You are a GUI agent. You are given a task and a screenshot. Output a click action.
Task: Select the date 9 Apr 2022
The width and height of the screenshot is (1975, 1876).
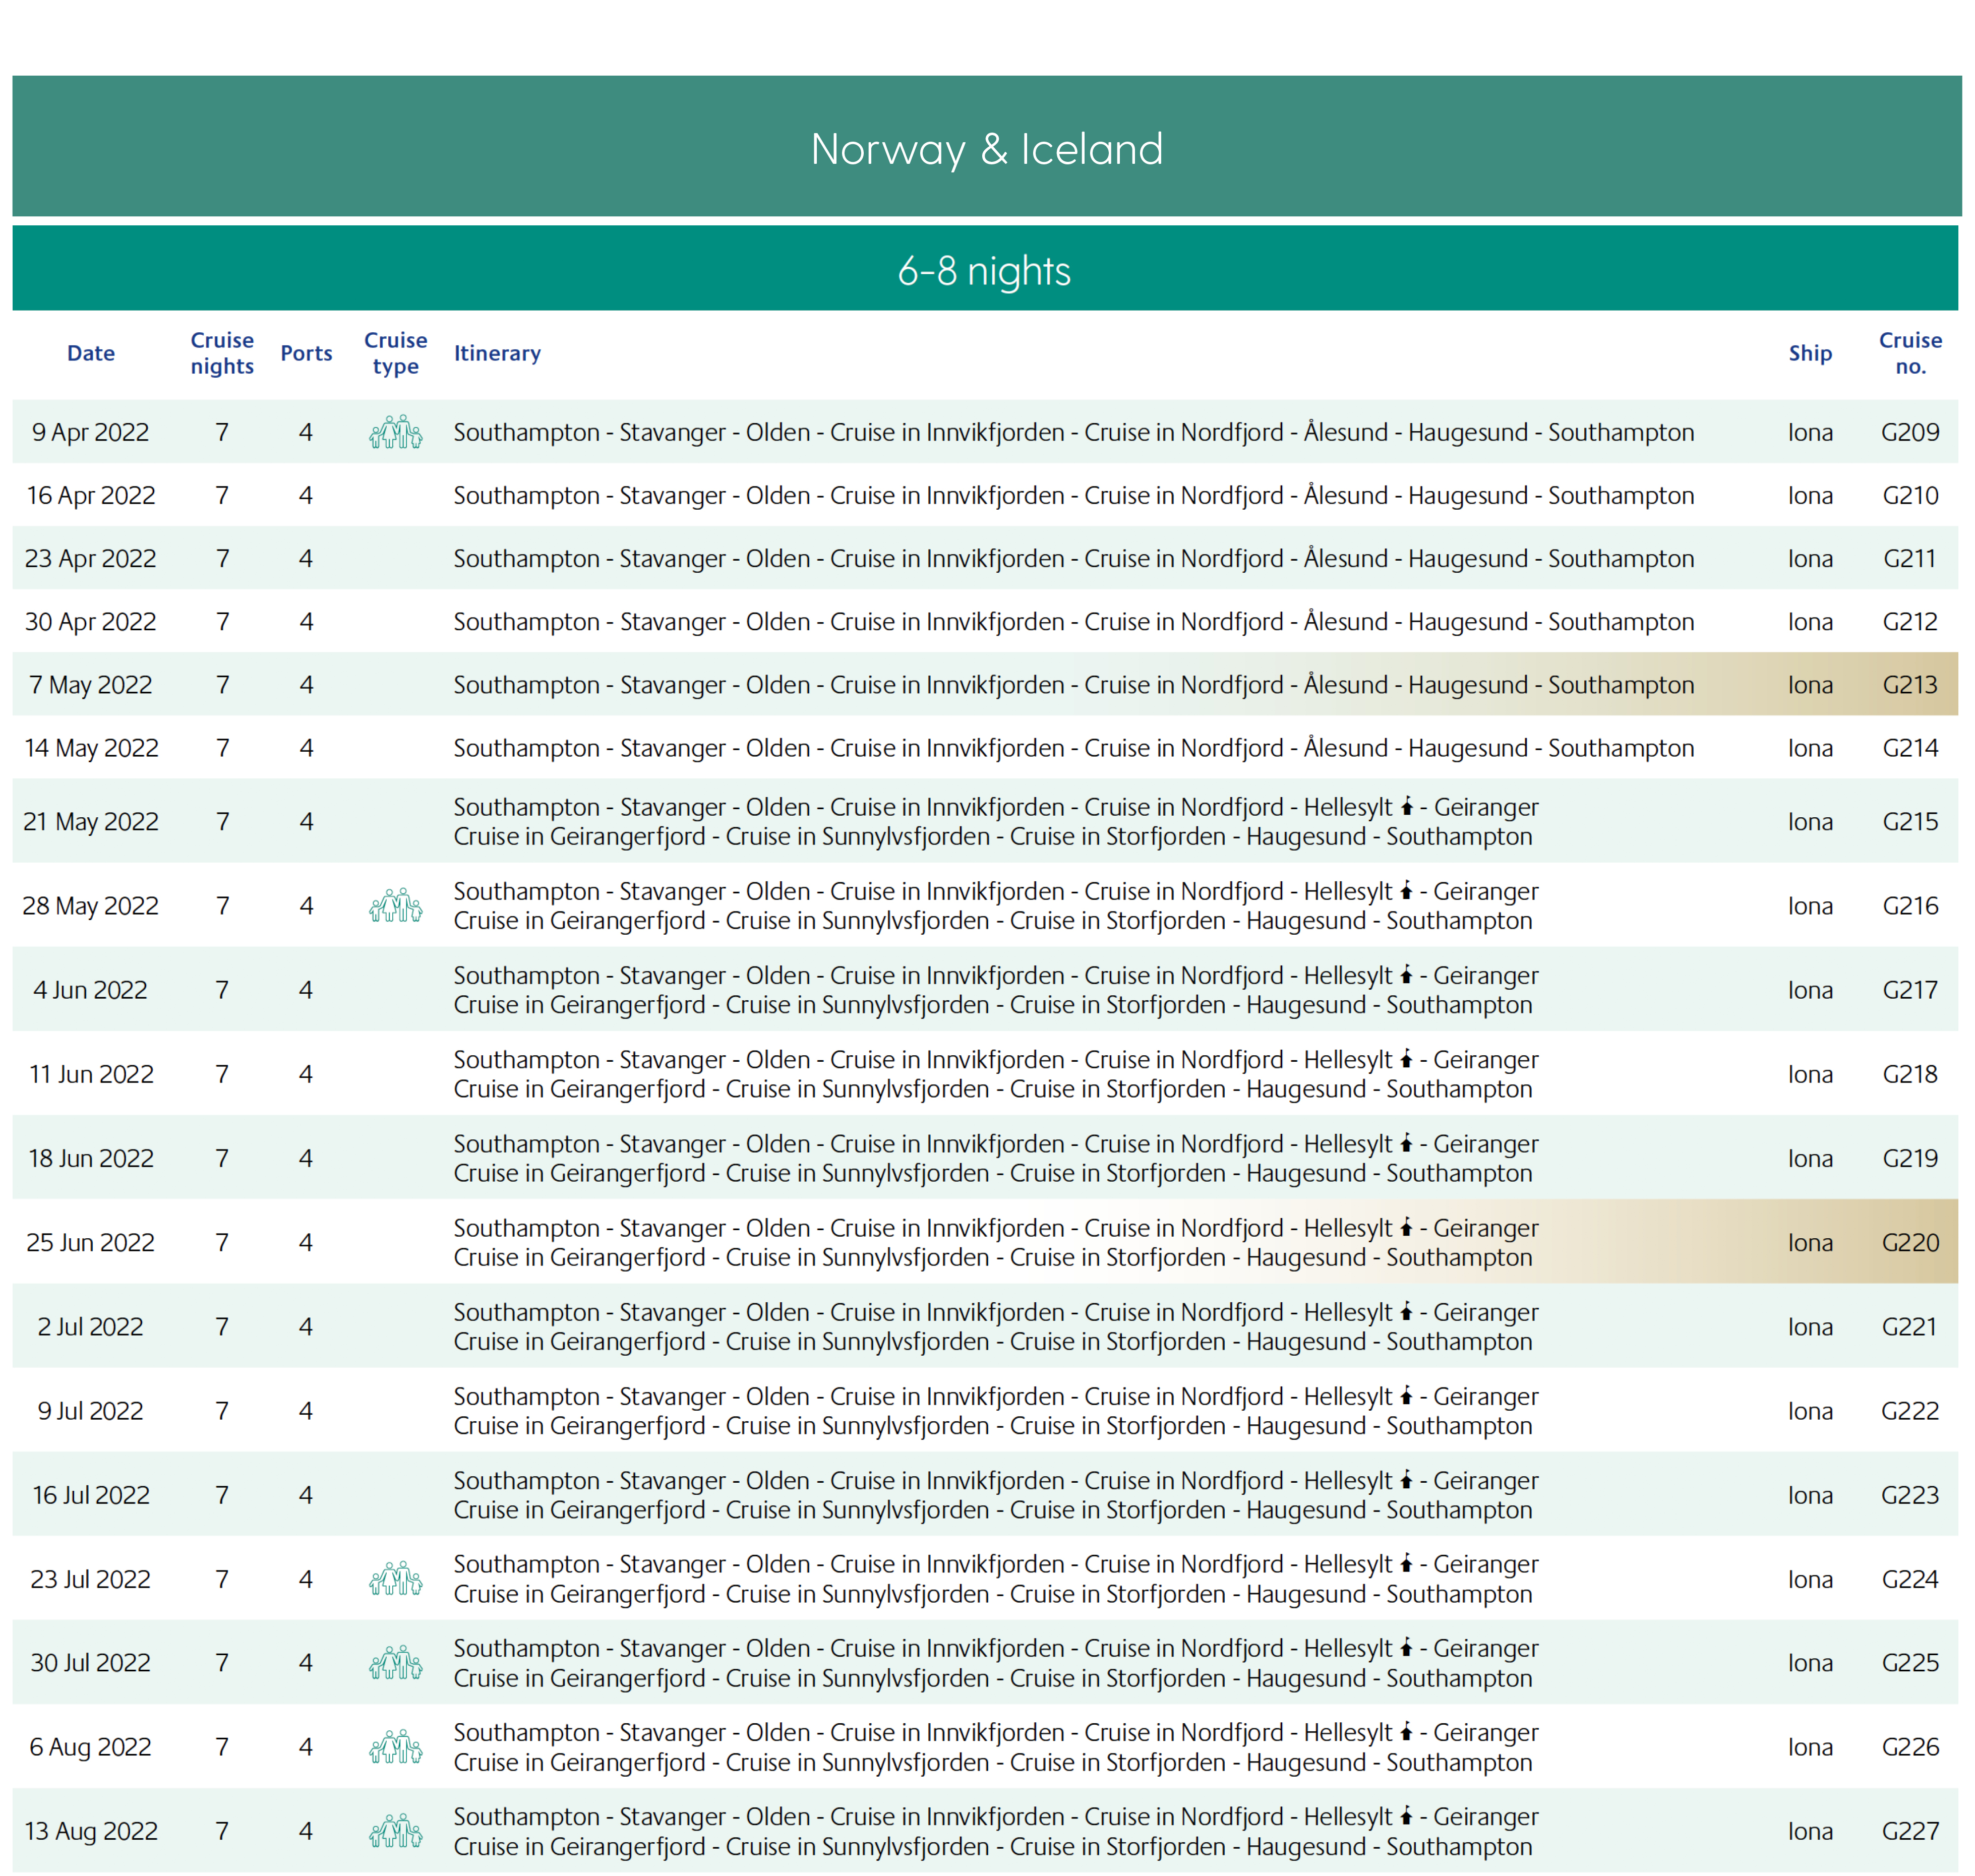coord(91,432)
